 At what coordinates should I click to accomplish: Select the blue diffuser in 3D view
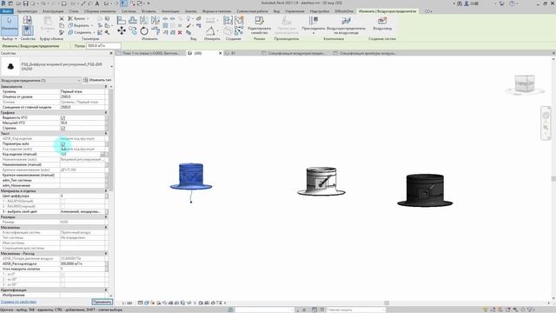[x=191, y=176]
